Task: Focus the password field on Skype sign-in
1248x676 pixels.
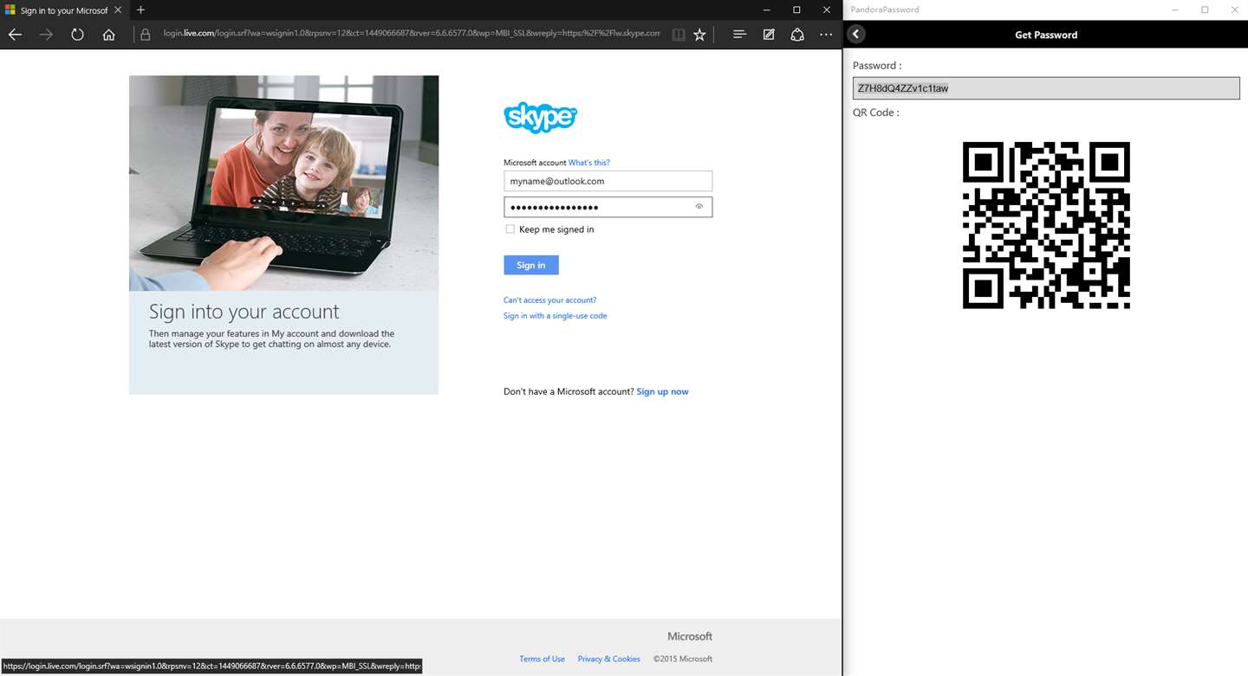Action: pos(608,207)
